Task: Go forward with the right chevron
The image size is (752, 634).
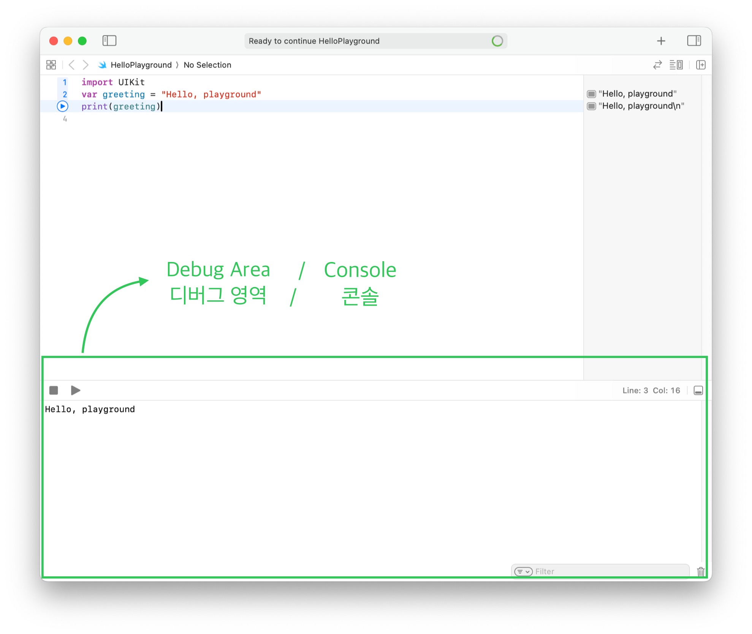Action: point(85,65)
